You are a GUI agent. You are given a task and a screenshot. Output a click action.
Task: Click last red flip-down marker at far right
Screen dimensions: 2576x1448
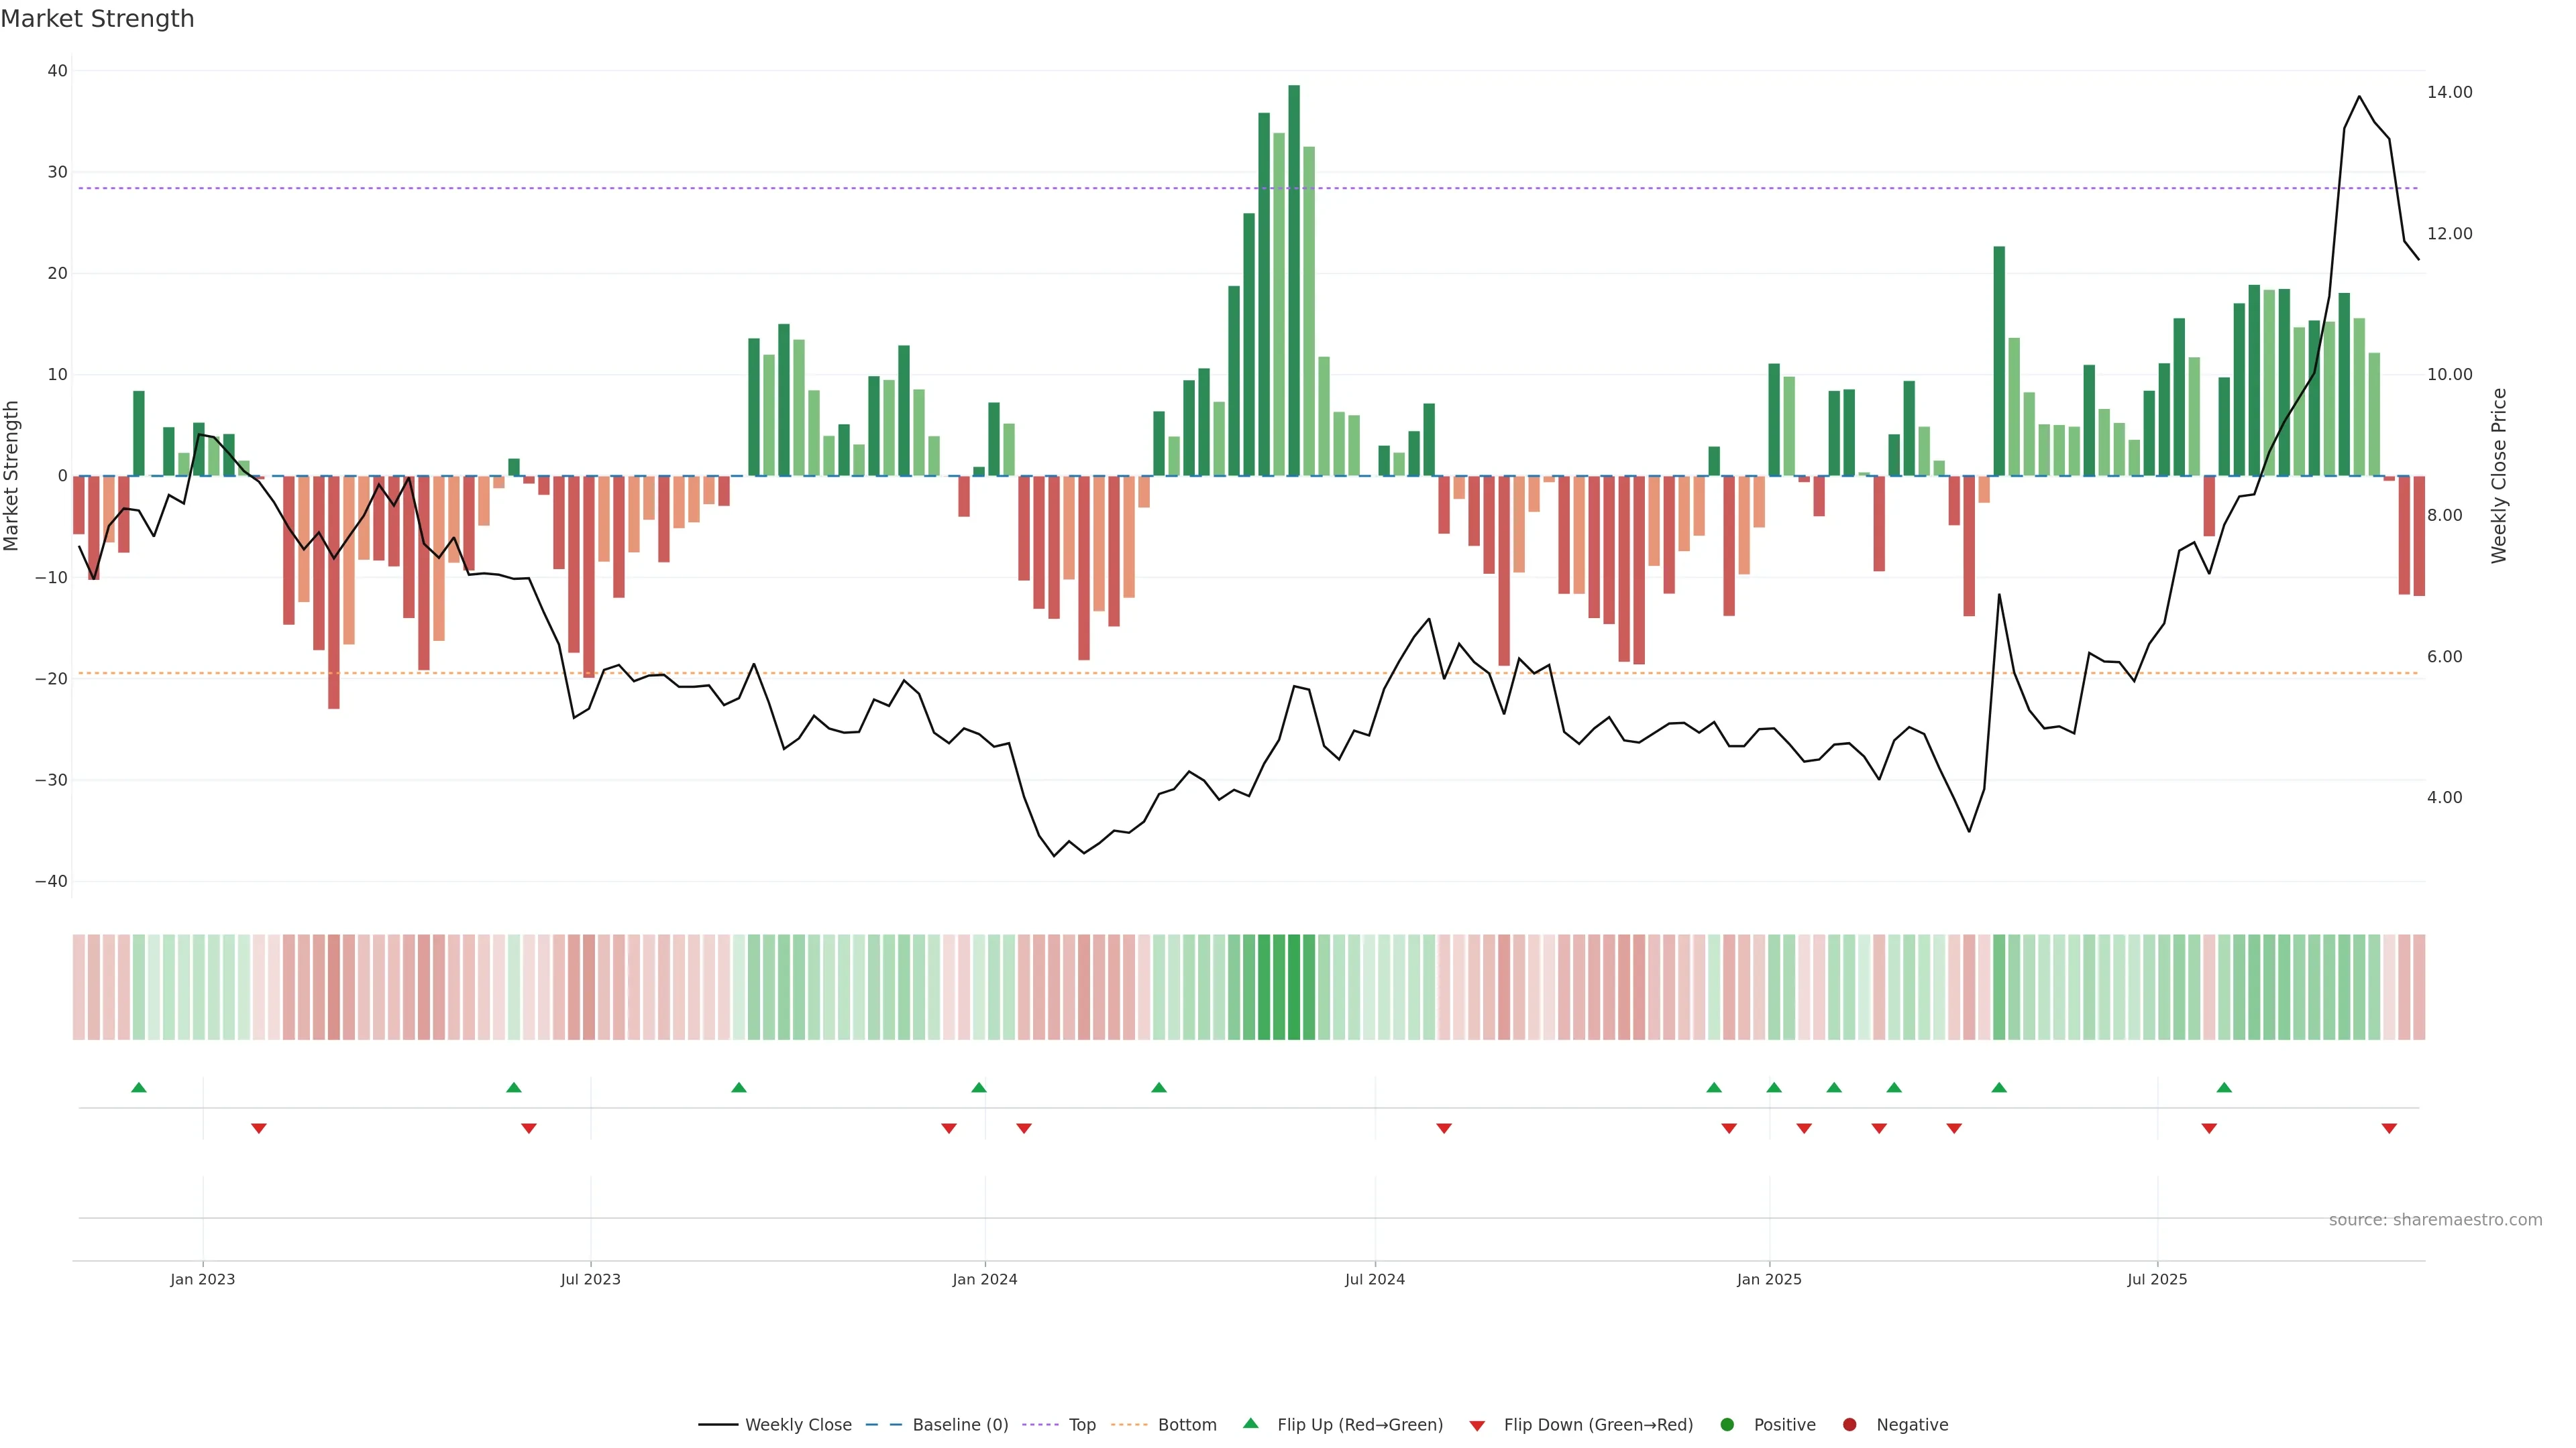tap(2389, 1128)
